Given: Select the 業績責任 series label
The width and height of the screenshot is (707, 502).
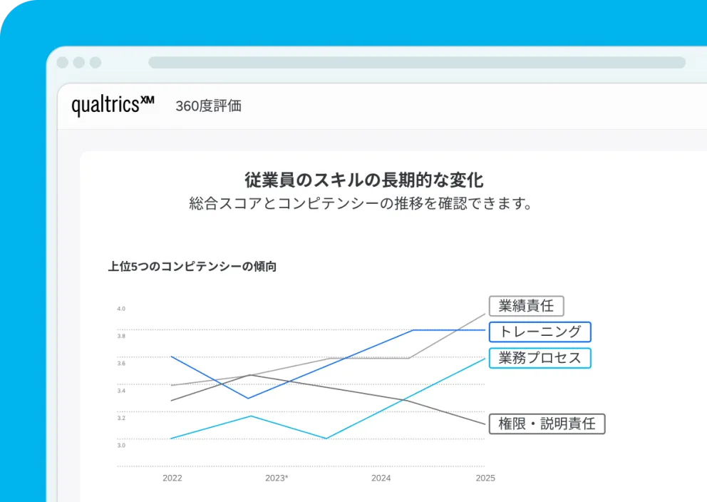Looking at the screenshot, I should pyautogui.click(x=526, y=306).
